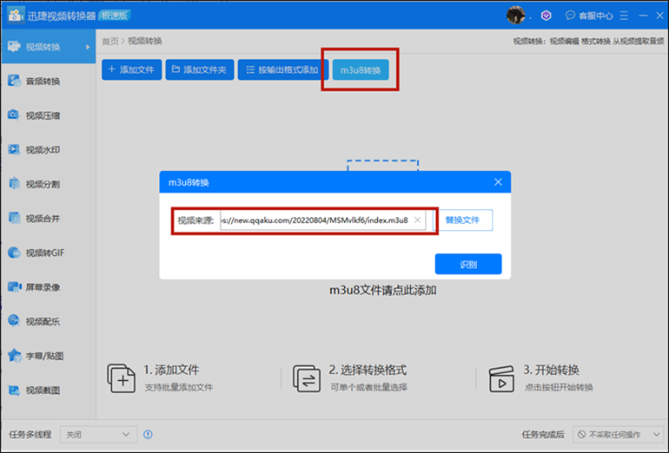This screenshot has width=669, height=453.
Task: Click the 视频截图 icon
Action: 14,390
